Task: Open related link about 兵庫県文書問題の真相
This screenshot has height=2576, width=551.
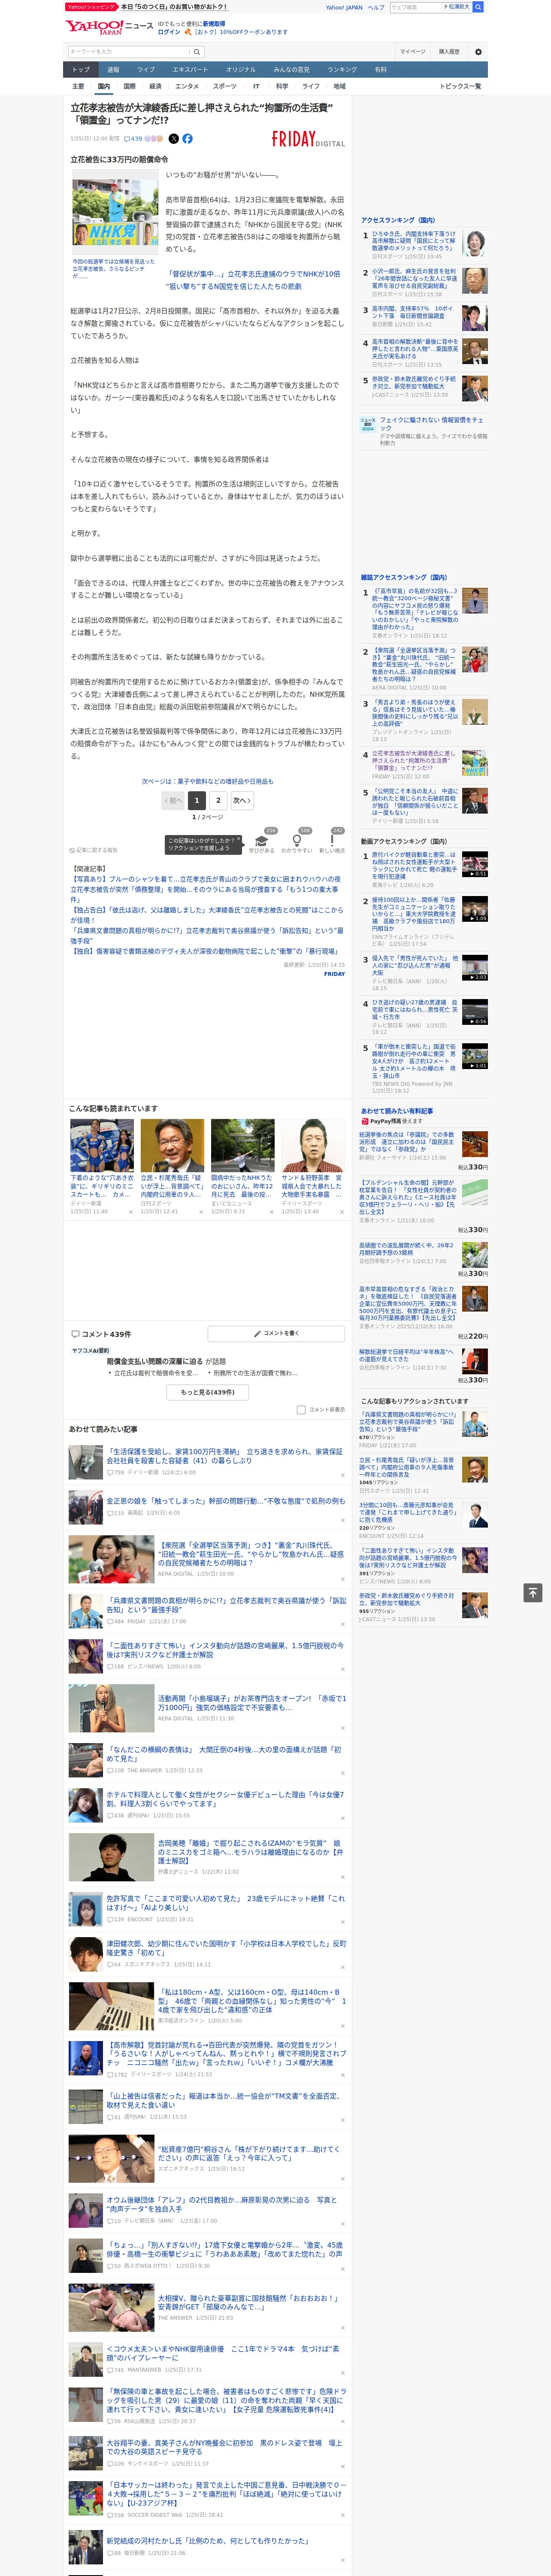Action: pyautogui.click(x=206, y=935)
